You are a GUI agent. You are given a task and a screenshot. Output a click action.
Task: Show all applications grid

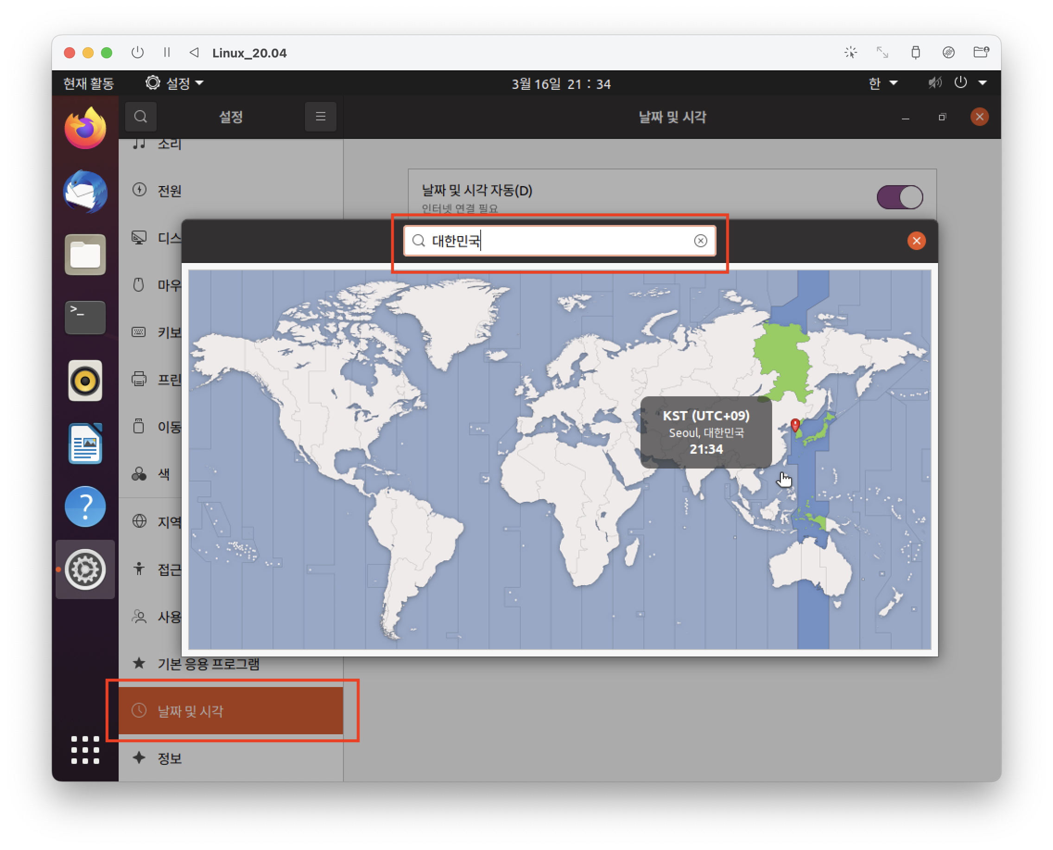point(85,749)
